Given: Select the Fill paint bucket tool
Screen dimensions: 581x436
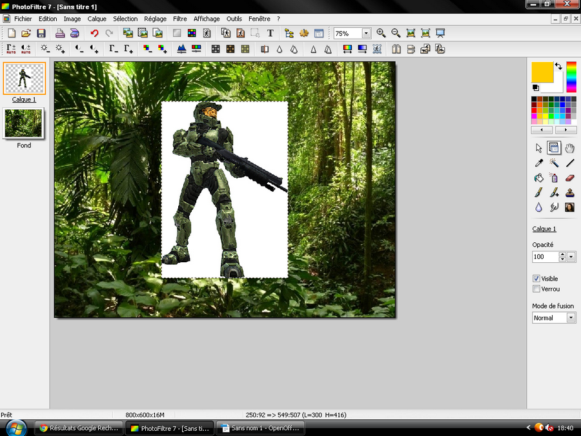Looking at the screenshot, I should click(539, 178).
